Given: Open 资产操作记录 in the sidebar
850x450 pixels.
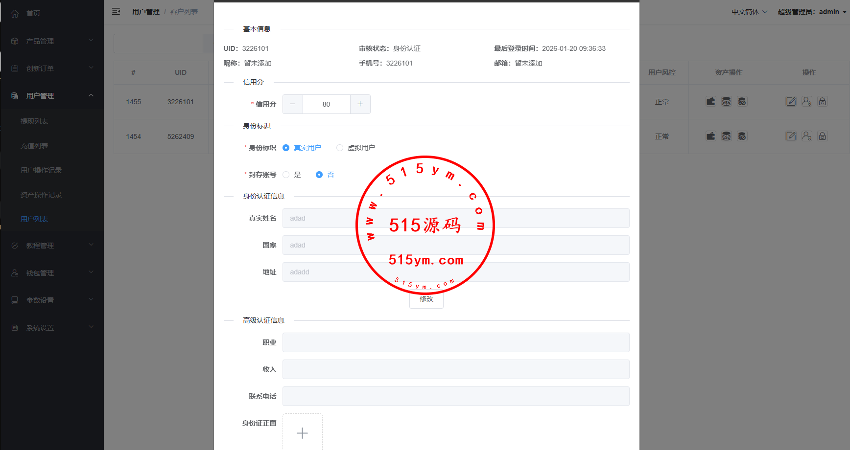Looking at the screenshot, I should (41, 195).
